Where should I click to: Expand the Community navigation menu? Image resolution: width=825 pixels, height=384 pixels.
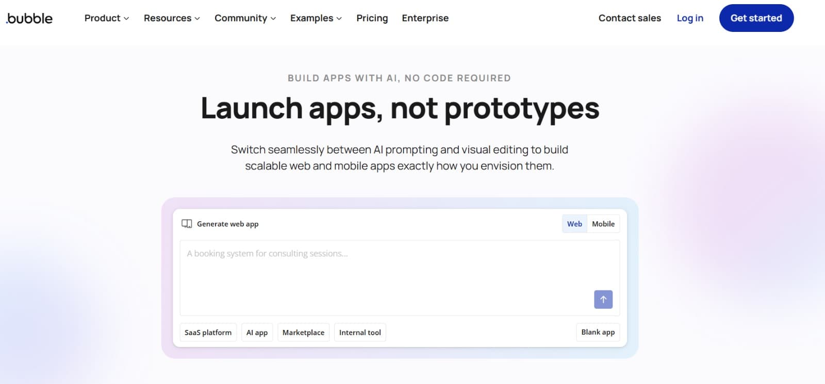pyautogui.click(x=245, y=18)
